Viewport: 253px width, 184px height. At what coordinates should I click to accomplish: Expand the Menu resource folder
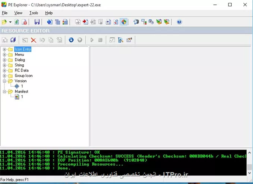click(4, 55)
